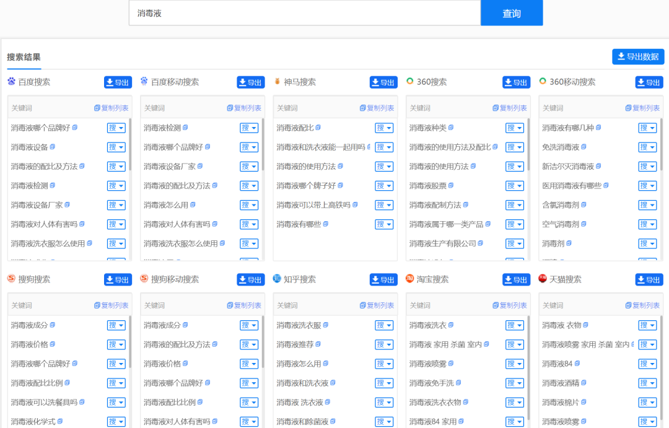Copy keyword 消毒液怎么用 in Baidu mobile list
The width and height of the screenshot is (669, 428).
tap(193, 205)
